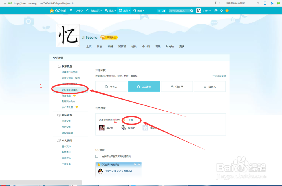282x186 pixels.
Task: Focus the 用户/应用/动态 search field
Action: coord(179,11)
